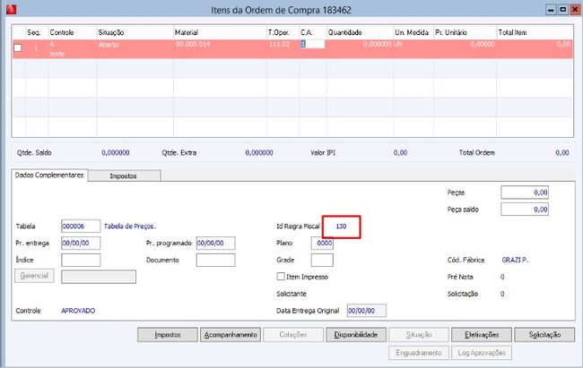Click the Plano field 0000

322,244
